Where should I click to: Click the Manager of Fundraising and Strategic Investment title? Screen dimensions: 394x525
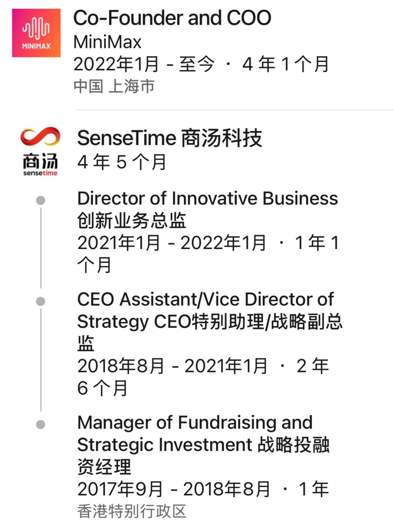pyautogui.click(x=195, y=422)
